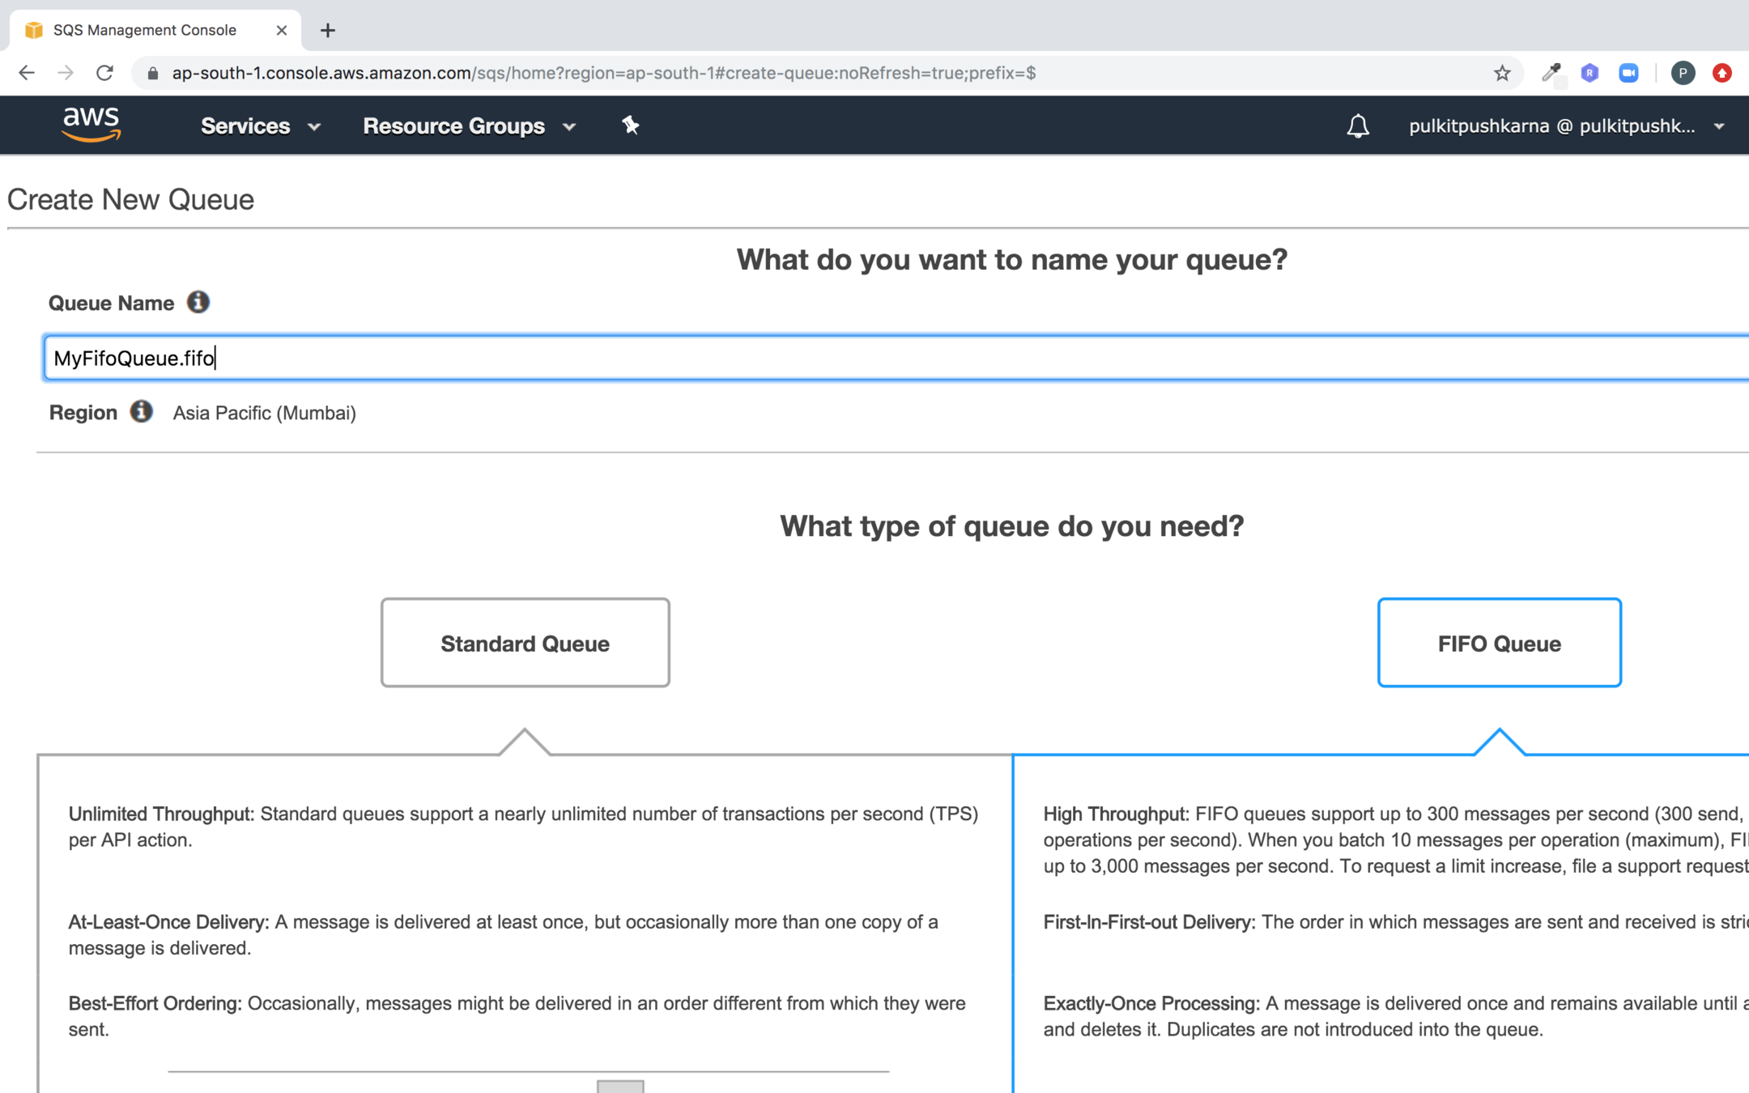Bookmark this page with the star icon
Viewport: 1749px width, 1093px height.
click(1502, 73)
